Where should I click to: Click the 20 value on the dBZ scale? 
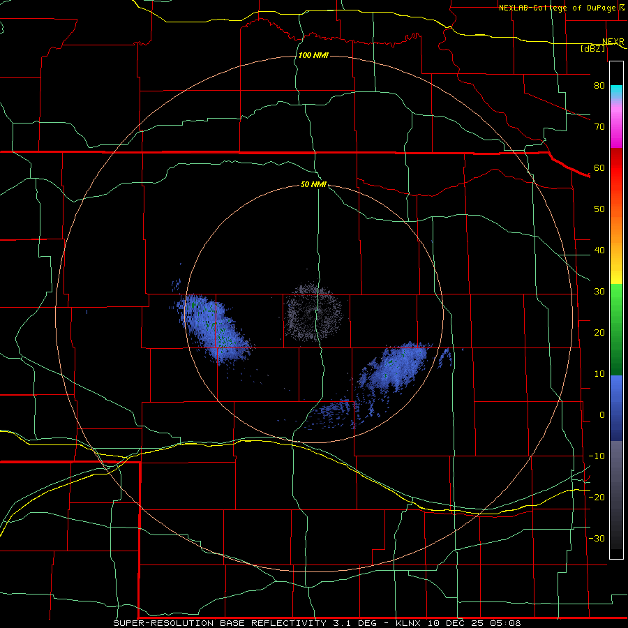click(x=599, y=333)
